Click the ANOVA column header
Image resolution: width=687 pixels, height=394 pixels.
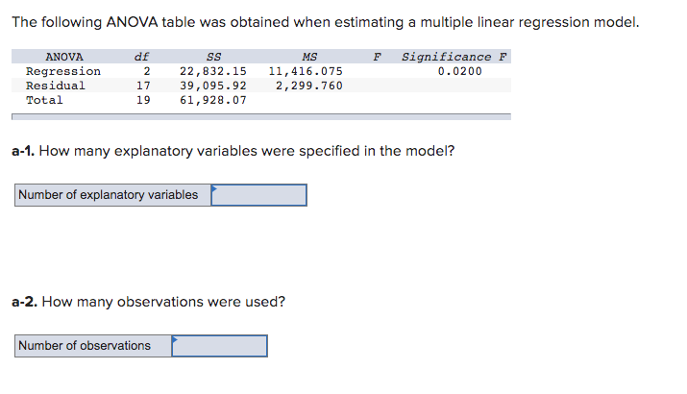(64, 57)
